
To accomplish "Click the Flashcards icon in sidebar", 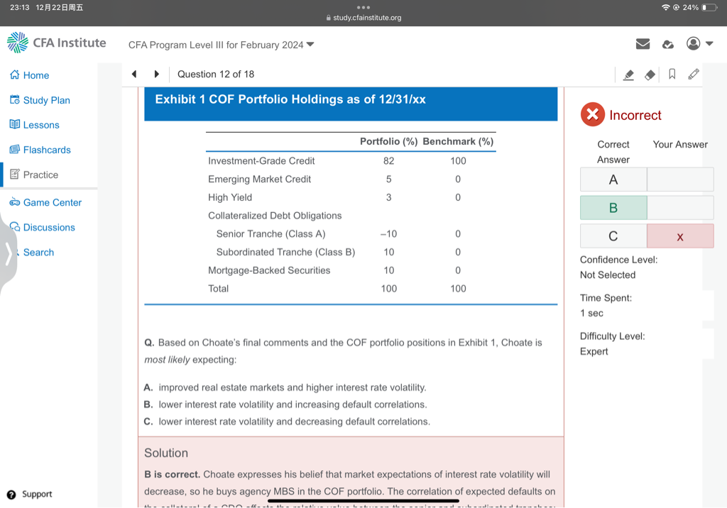I will 15,149.
